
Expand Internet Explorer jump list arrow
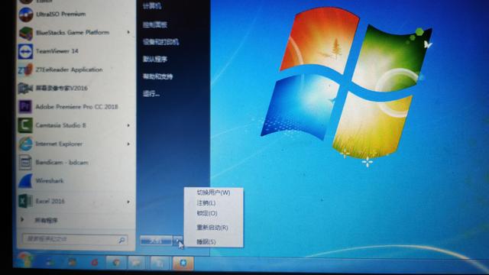128,144
